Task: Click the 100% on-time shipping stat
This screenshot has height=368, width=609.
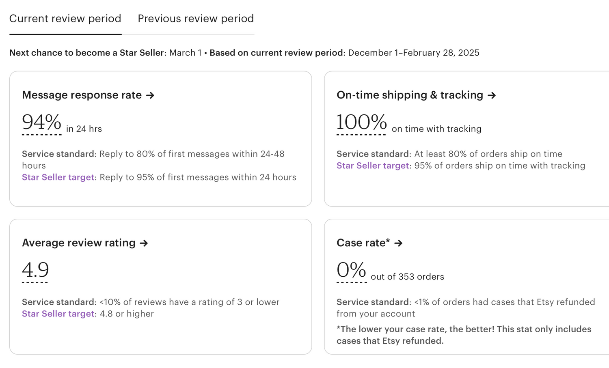Action: click(x=361, y=123)
